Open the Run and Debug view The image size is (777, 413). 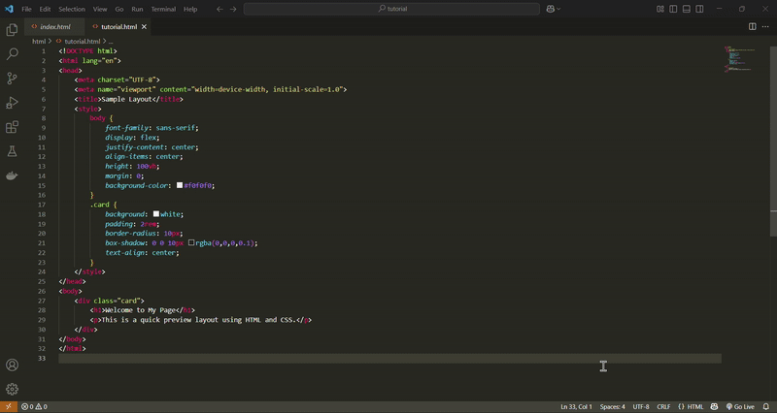click(13, 103)
